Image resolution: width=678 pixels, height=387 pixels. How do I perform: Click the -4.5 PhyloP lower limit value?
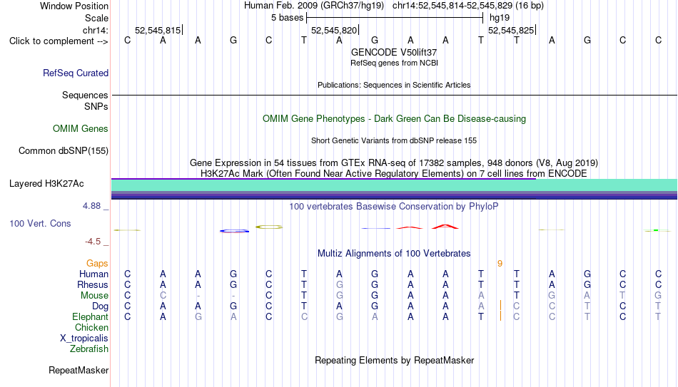[x=93, y=242]
